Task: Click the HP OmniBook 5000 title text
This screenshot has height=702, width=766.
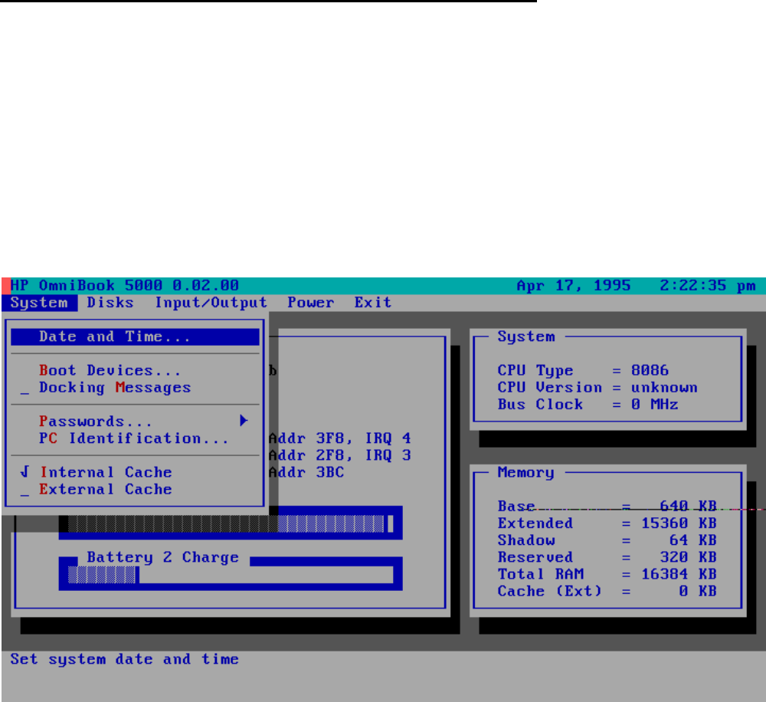Action: pos(125,286)
